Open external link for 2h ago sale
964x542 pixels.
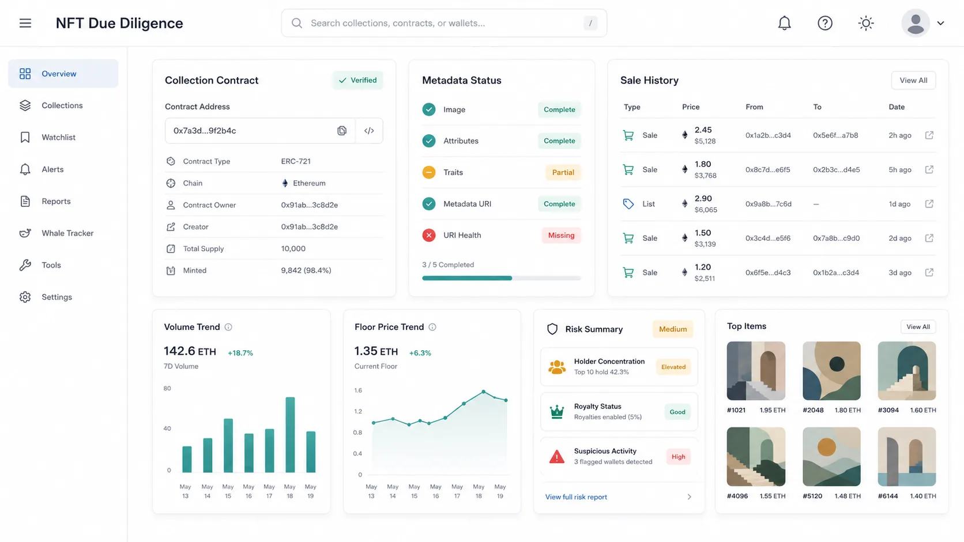[929, 135]
